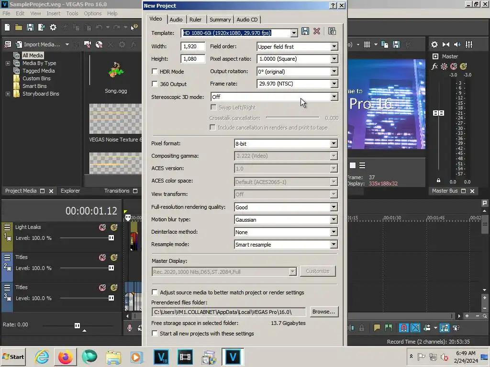Open the Insert menu
490x367 pixels.
point(54,13)
